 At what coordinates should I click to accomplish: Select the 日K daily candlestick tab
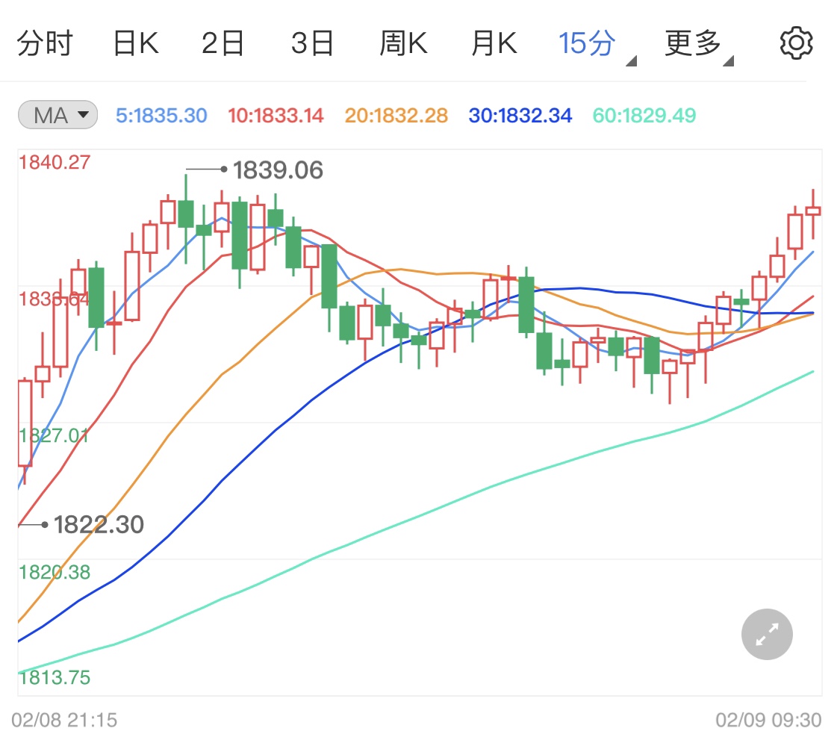(x=136, y=43)
